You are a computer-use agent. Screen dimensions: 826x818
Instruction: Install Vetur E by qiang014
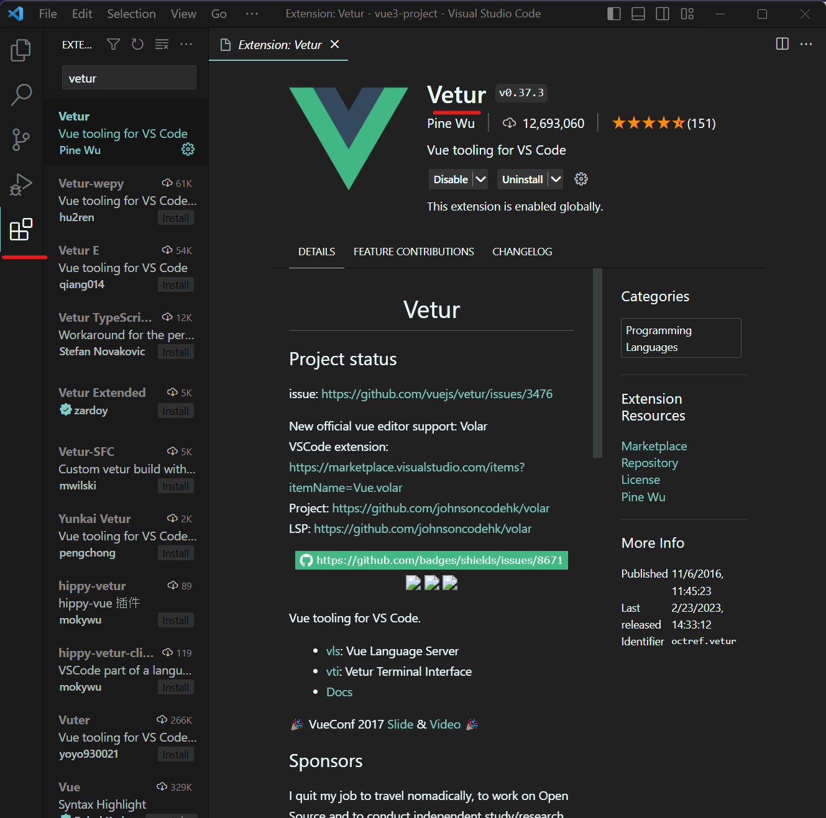[x=176, y=285]
